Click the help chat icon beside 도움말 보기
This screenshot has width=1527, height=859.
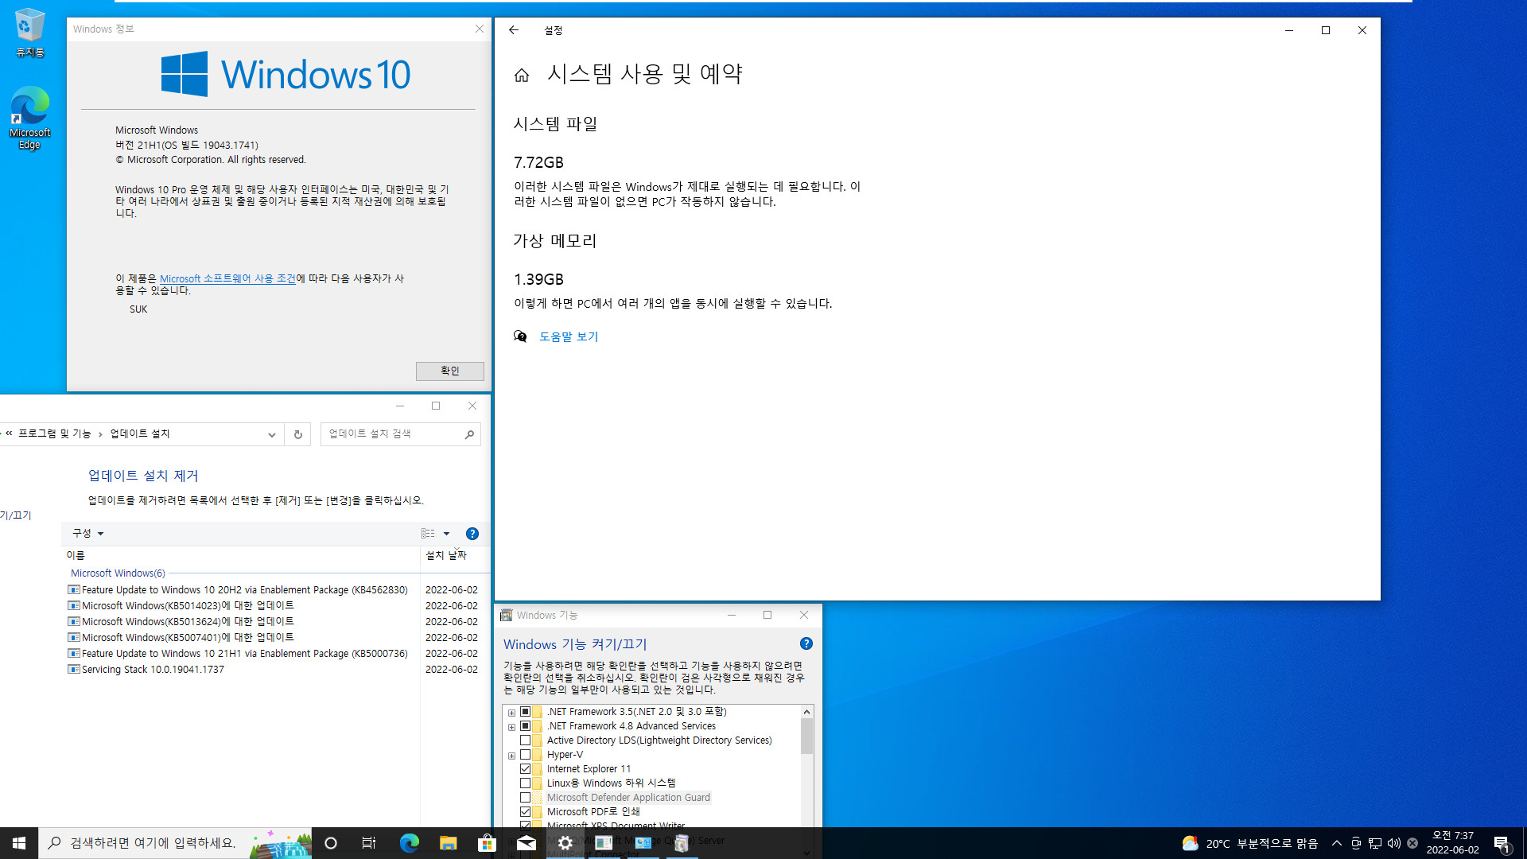520,336
